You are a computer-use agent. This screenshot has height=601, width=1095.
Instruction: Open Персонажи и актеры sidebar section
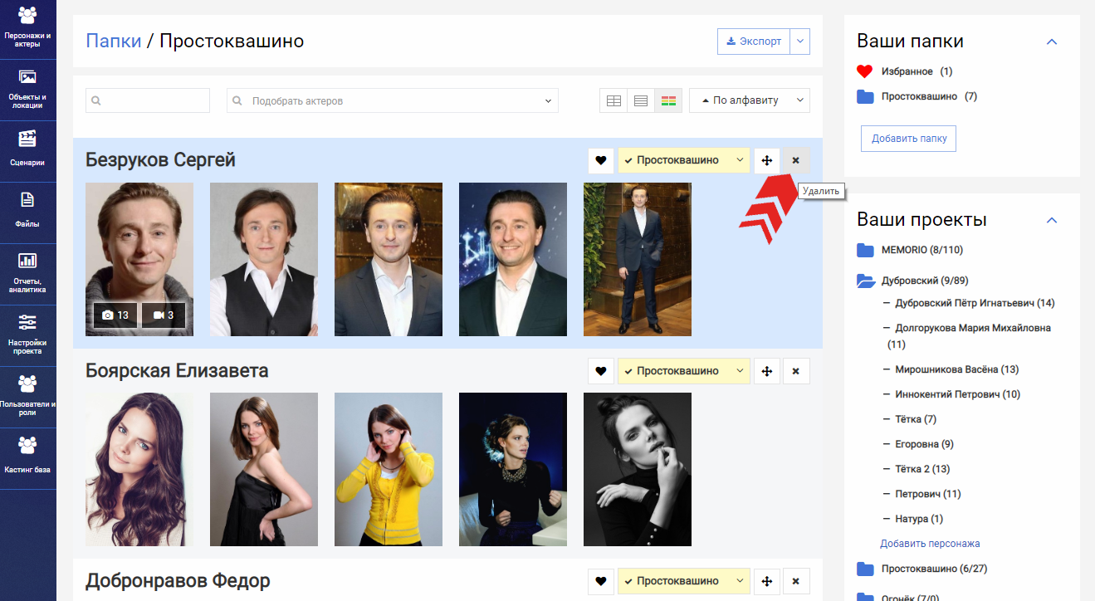(x=27, y=28)
